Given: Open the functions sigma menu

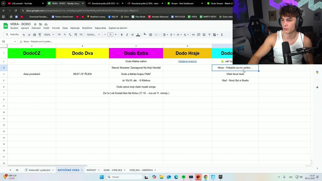Looking at the screenshot, I should (x=222, y=35).
